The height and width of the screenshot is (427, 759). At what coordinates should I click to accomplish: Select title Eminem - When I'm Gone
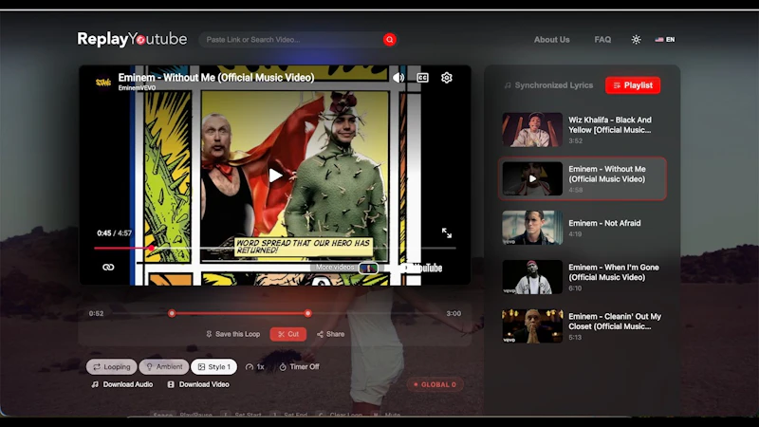click(x=613, y=272)
